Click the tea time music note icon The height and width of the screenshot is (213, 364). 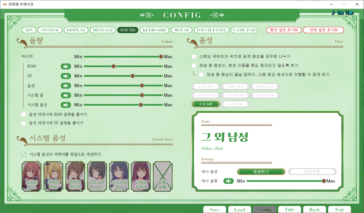click(333, 12)
